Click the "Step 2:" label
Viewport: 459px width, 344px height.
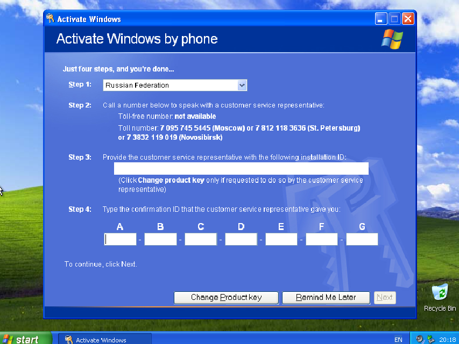(x=80, y=105)
